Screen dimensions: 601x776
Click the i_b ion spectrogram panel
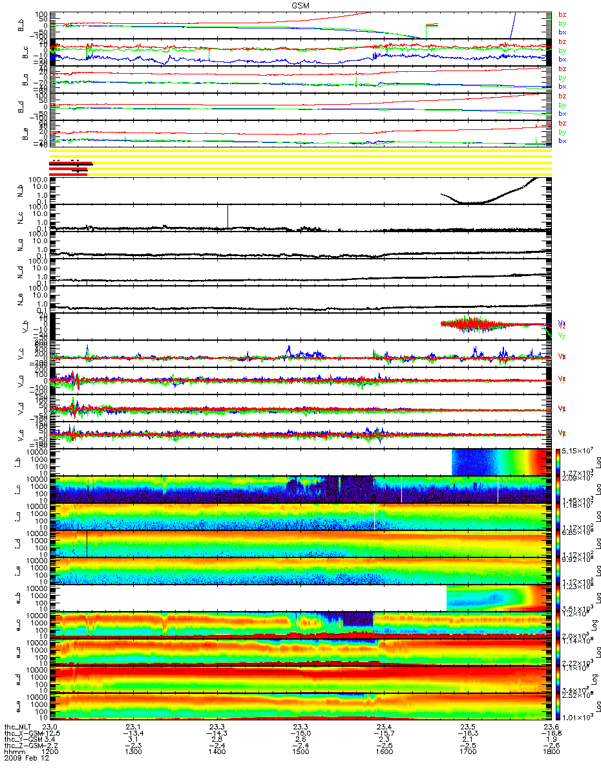[301, 462]
